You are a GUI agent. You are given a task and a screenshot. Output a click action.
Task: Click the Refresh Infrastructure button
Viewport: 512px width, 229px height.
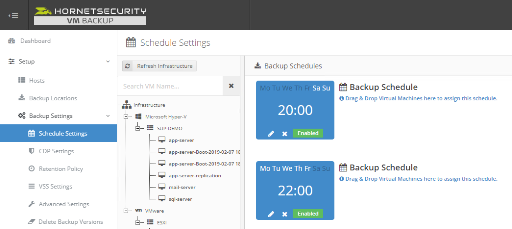(160, 66)
